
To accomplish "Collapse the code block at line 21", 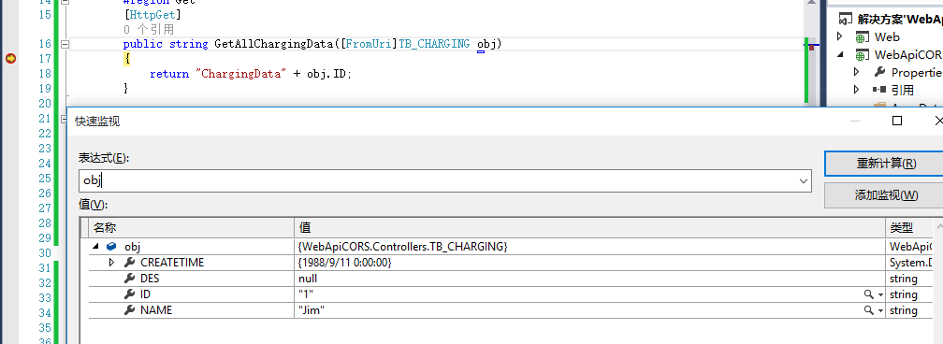I will coord(64,119).
